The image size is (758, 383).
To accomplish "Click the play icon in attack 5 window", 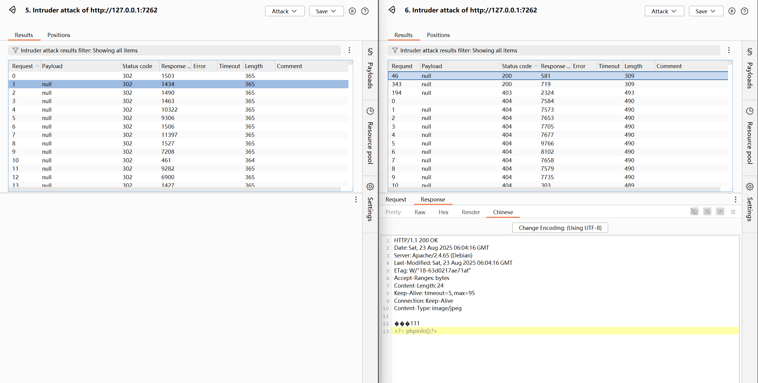I will pyautogui.click(x=352, y=11).
